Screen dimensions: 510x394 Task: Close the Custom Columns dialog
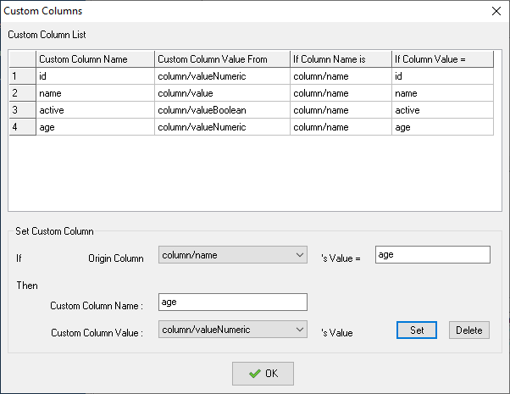[496, 11]
